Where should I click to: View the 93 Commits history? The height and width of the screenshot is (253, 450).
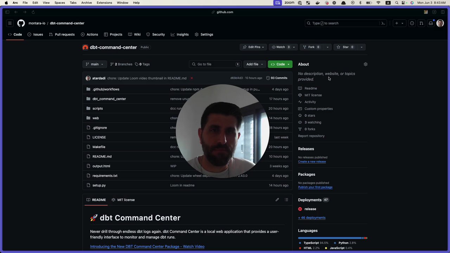[x=277, y=78]
